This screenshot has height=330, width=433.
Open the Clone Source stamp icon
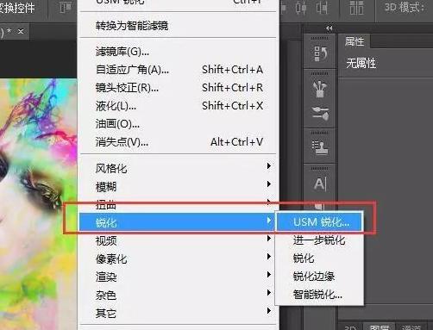point(320,147)
